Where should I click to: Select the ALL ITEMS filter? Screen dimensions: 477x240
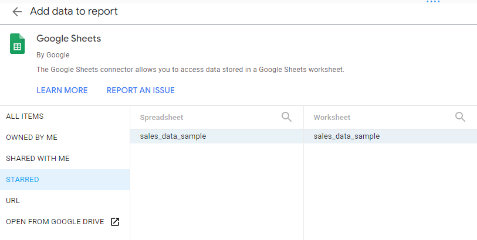(x=25, y=116)
